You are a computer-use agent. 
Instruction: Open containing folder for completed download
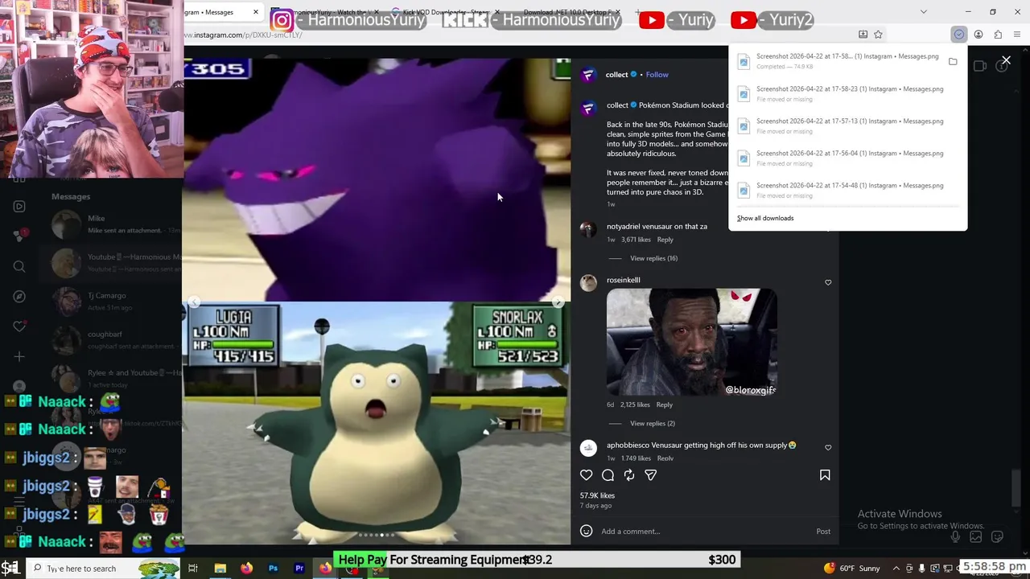tap(953, 61)
